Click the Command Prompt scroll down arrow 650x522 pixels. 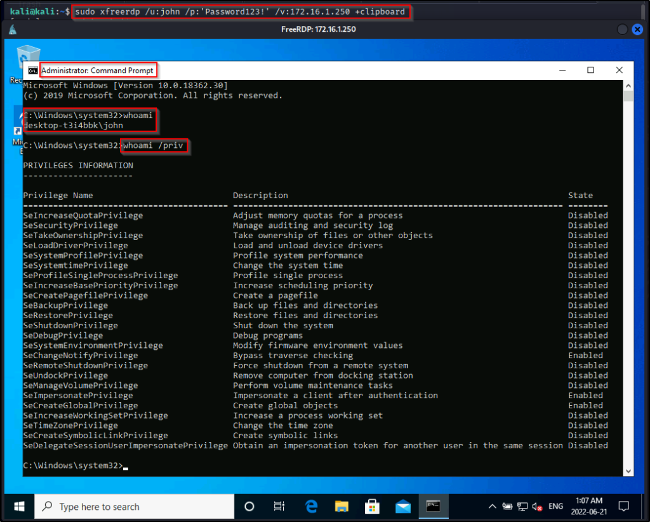pyautogui.click(x=628, y=471)
